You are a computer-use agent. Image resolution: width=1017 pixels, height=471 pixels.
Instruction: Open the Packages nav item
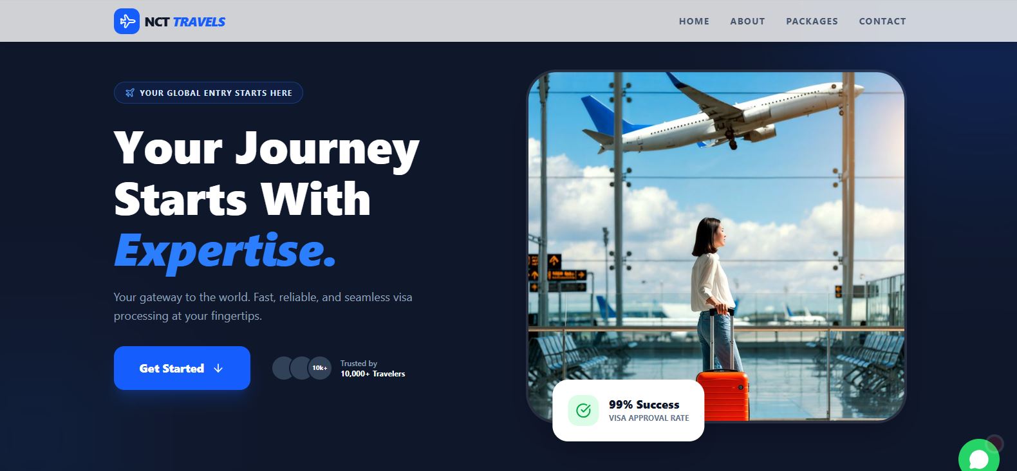[812, 21]
